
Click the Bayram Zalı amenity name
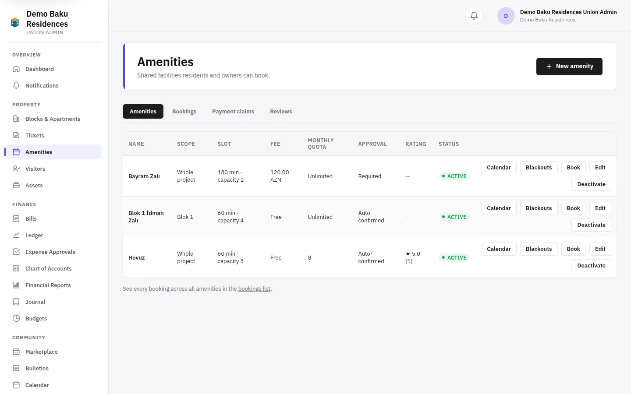pos(144,176)
